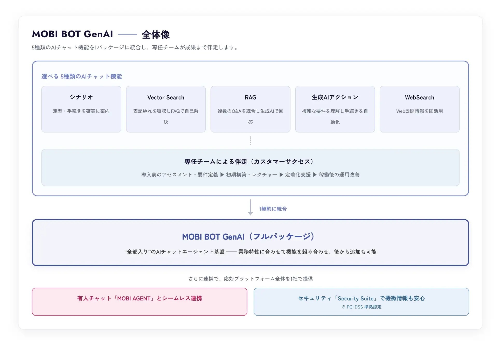Open the MOBI BOT GenAI フルパッケージ box
The image size is (501, 350).
pyautogui.click(x=250, y=243)
